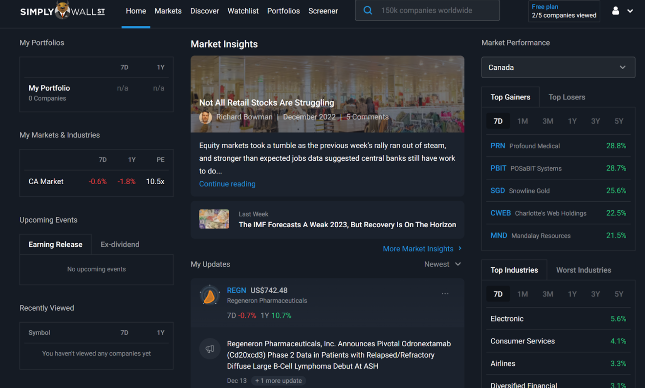Select 1Y period for Top Industries

click(x=572, y=294)
